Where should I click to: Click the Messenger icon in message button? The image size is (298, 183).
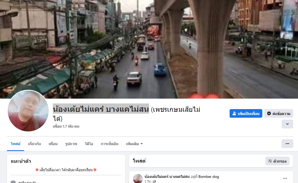269,113
